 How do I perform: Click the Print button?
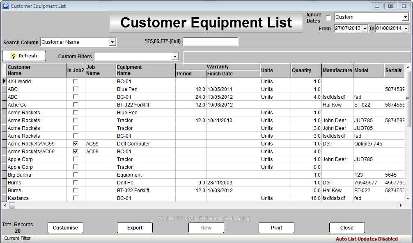276,228
